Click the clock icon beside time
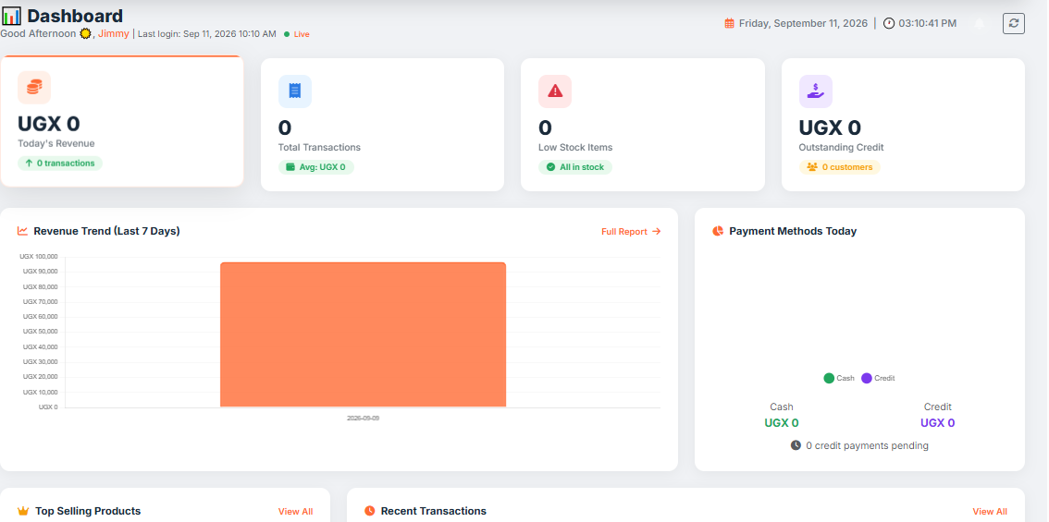 888,23
